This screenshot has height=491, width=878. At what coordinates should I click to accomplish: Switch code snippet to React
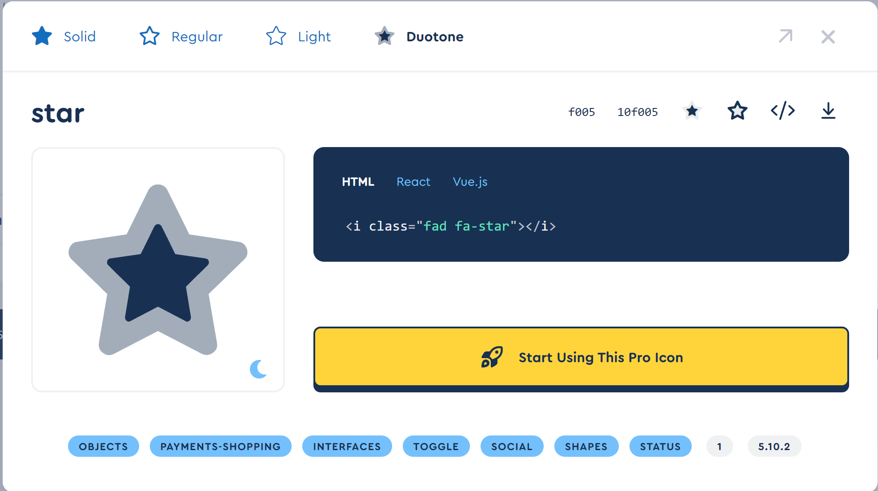pos(413,182)
